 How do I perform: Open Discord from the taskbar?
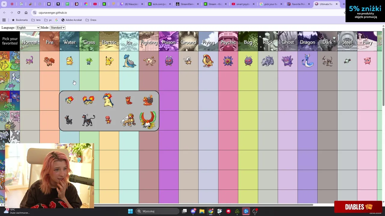point(193,211)
